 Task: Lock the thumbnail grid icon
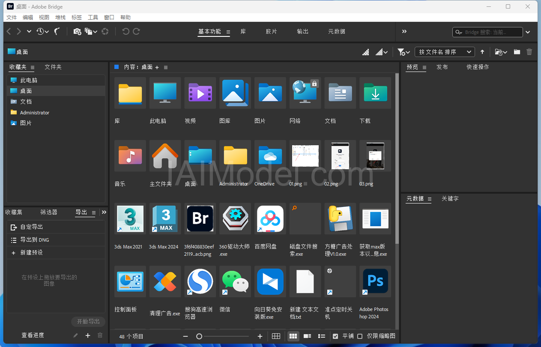coord(276,336)
